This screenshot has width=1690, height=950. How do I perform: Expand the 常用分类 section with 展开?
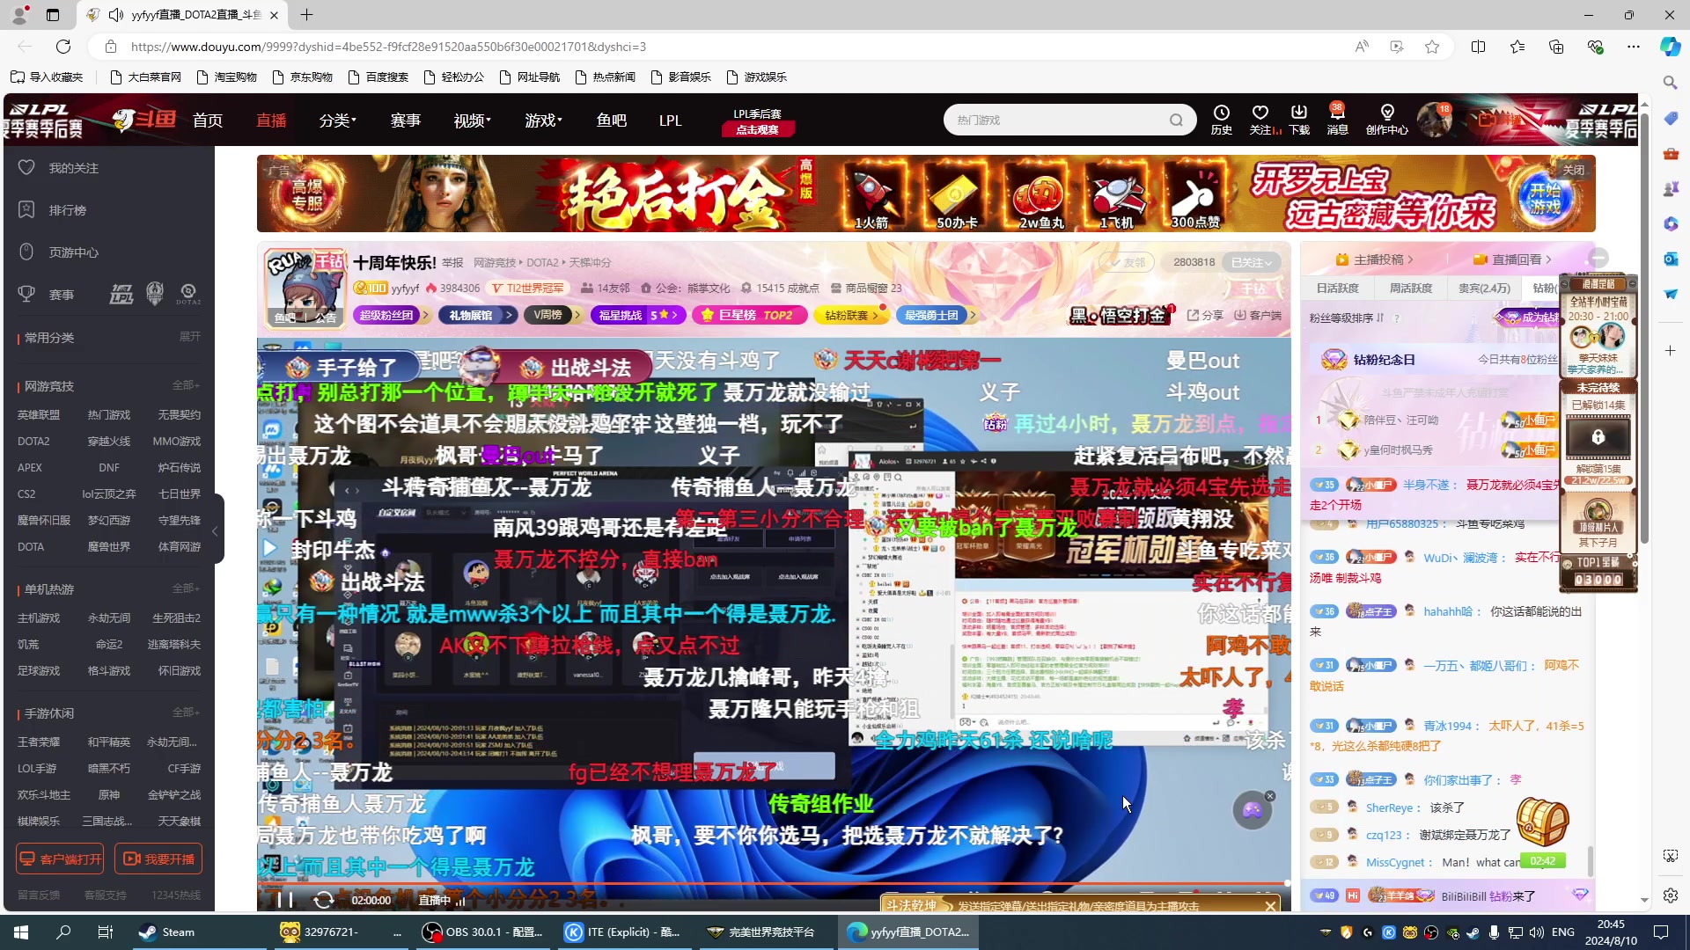[190, 336]
